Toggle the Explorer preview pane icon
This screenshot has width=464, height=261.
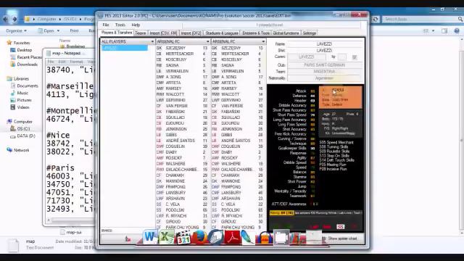pos(444,30)
